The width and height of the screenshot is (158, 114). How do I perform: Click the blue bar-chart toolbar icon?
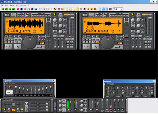(x=36, y=9)
